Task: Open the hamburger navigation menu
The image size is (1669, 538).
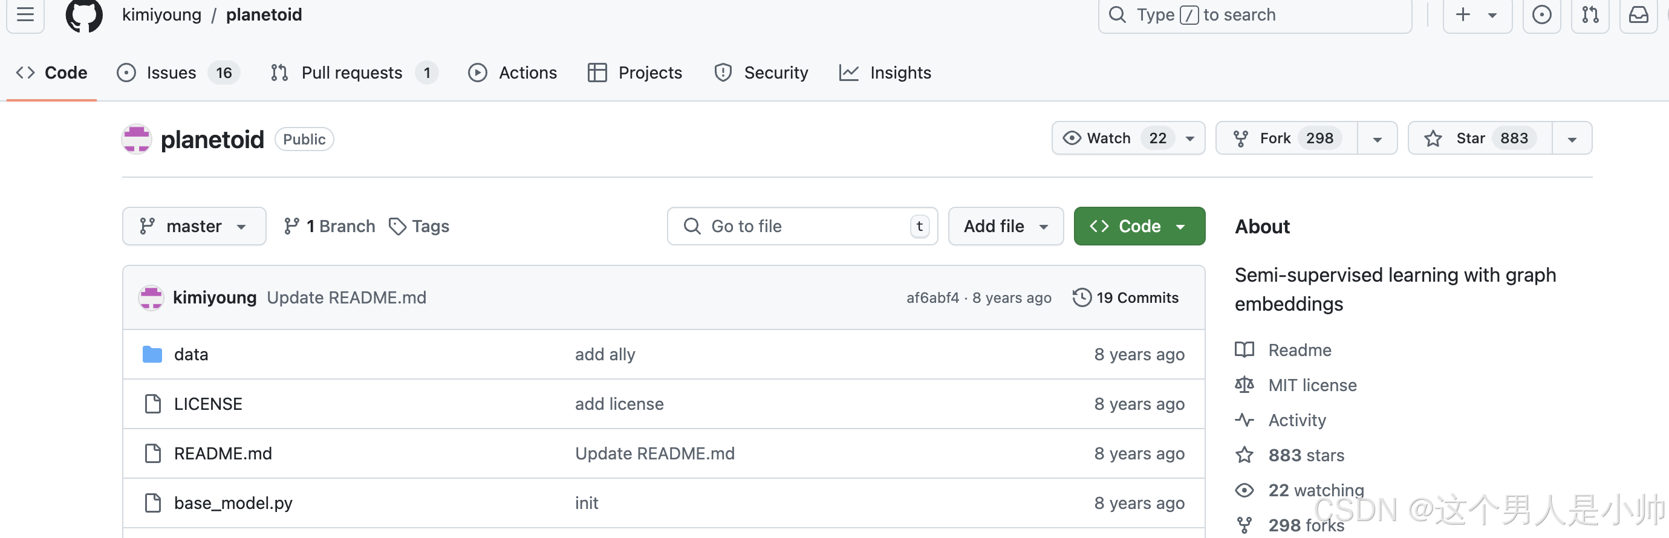Action: (25, 15)
